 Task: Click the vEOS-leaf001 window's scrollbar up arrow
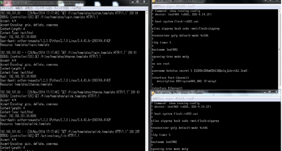click(280, 11)
